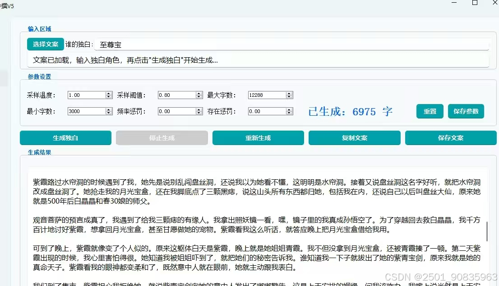Image resolution: width=499 pixels, height=286 pixels.
Task: Click the 已生成: 6975 字 counter
Action: point(351,112)
